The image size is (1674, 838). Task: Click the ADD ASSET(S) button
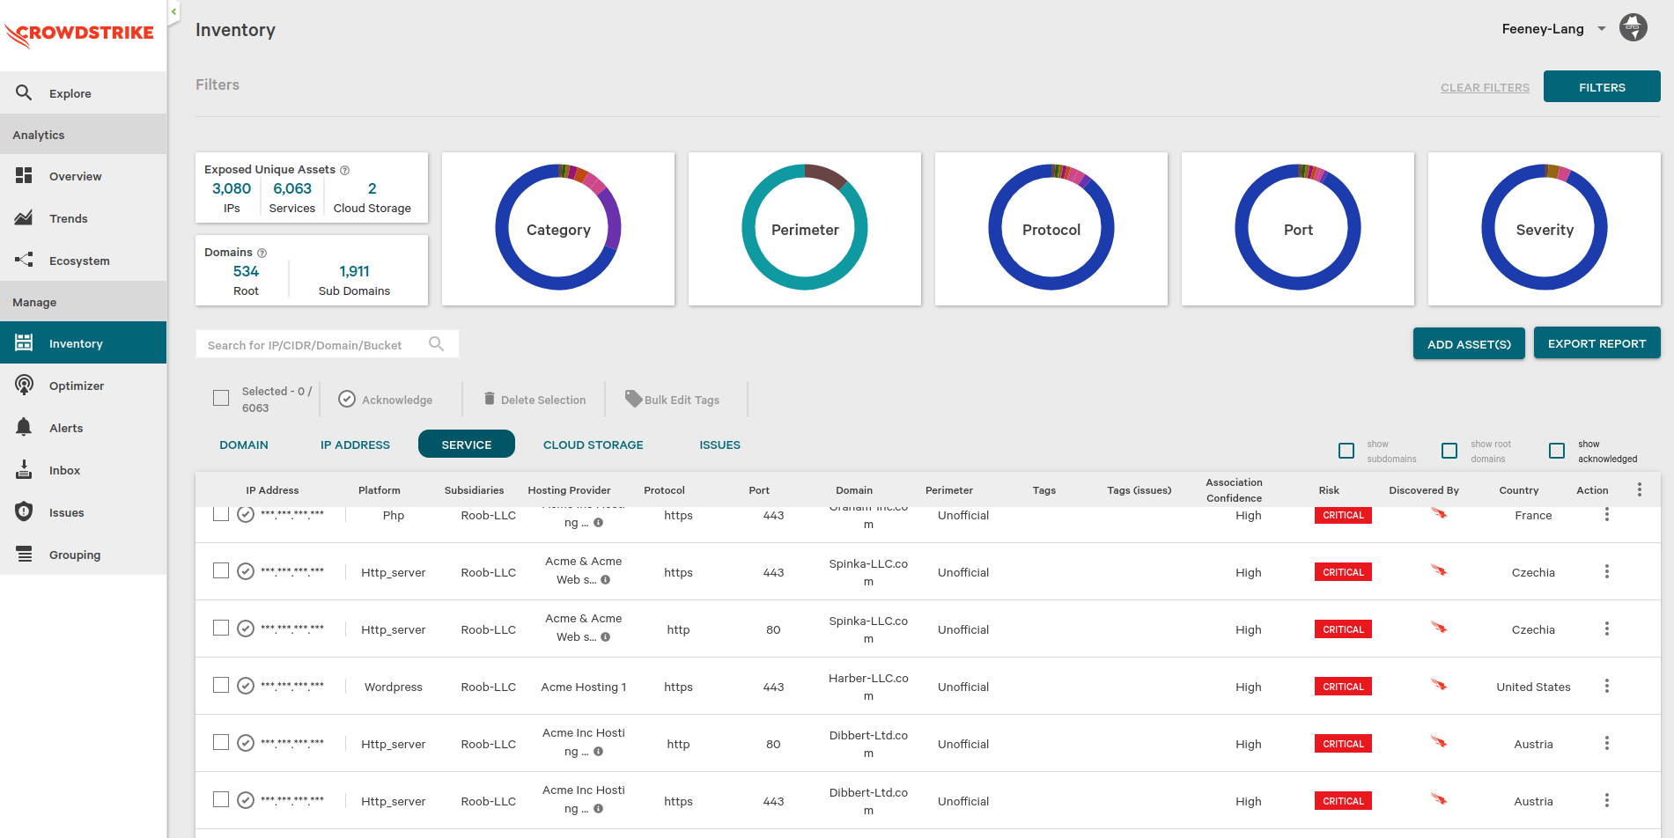click(1469, 343)
